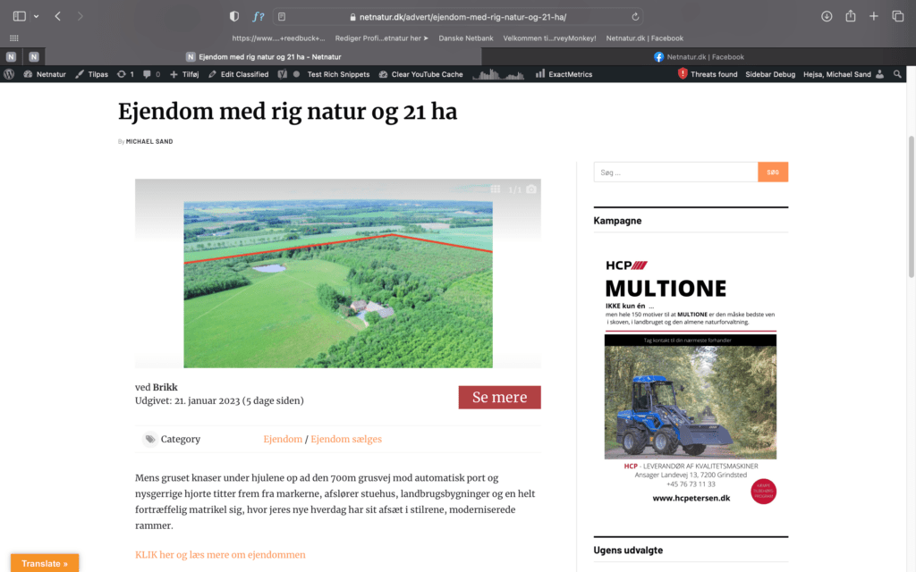Click the Safari downloads icon

[x=827, y=16]
